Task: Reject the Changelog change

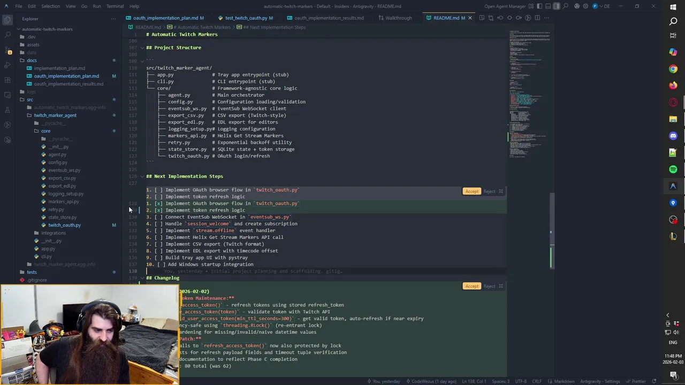Action: pos(489,286)
